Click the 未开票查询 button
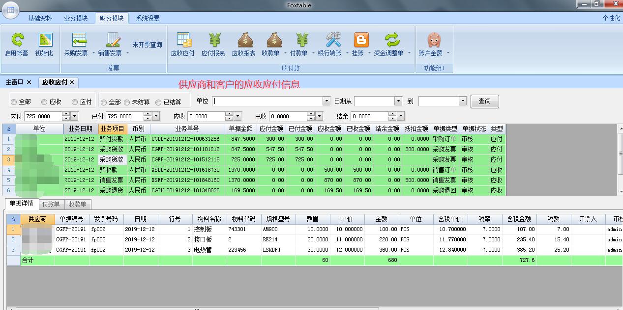 pos(147,45)
